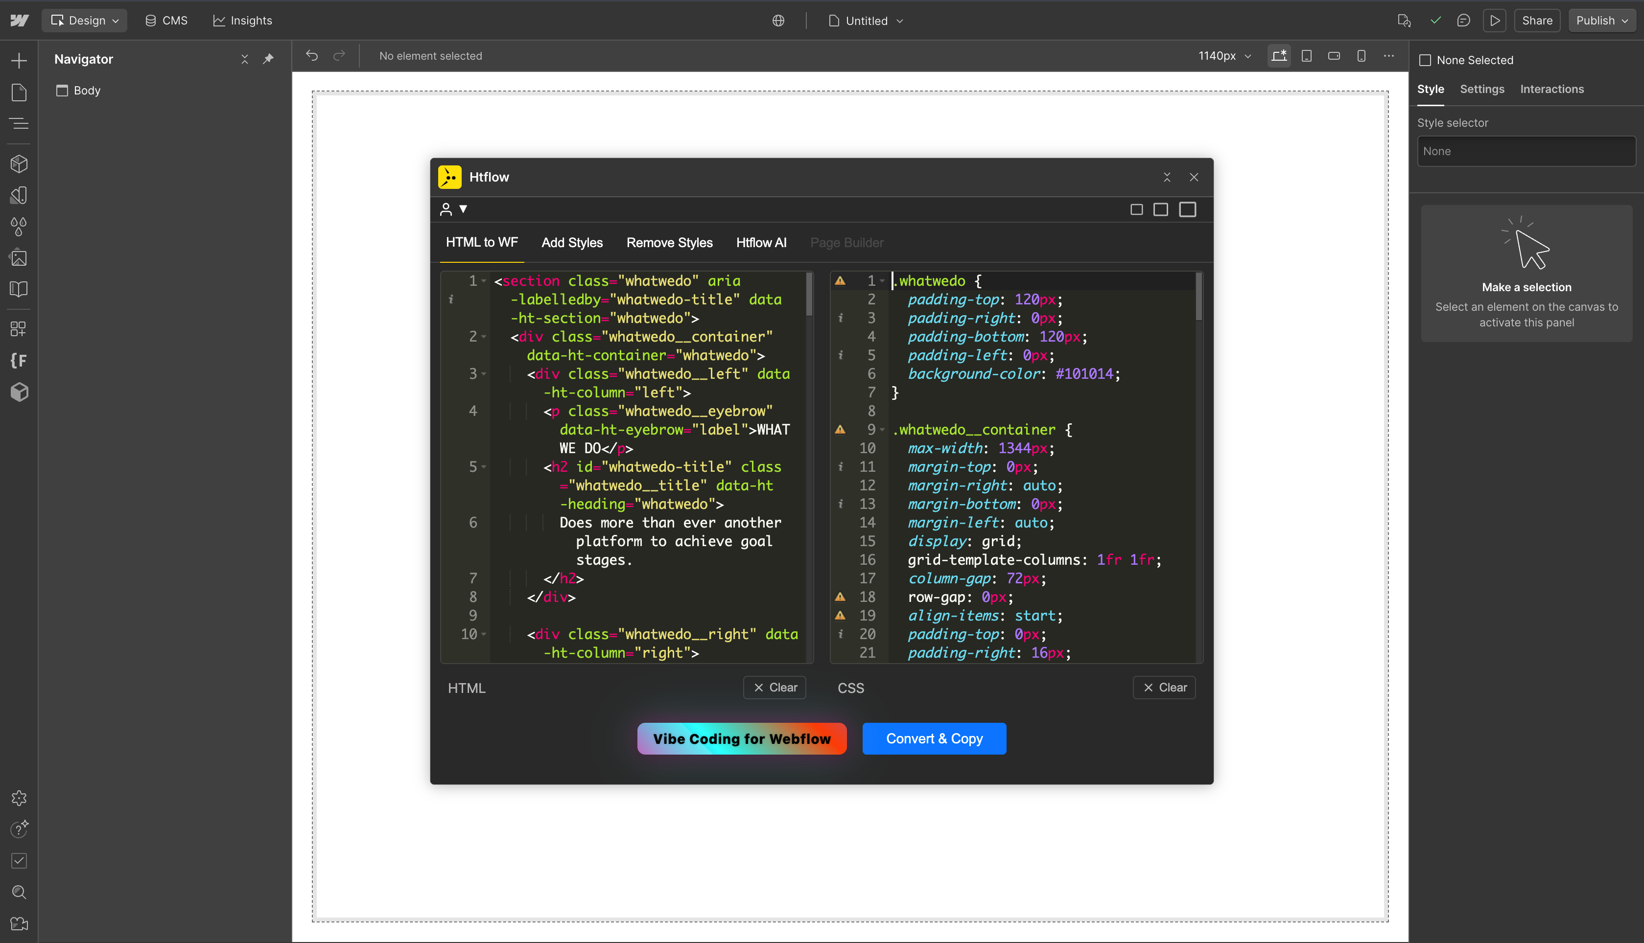The height and width of the screenshot is (943, 1644).
Task: Open the help panel
Action: pyautogui.click(x=19, y=829)
